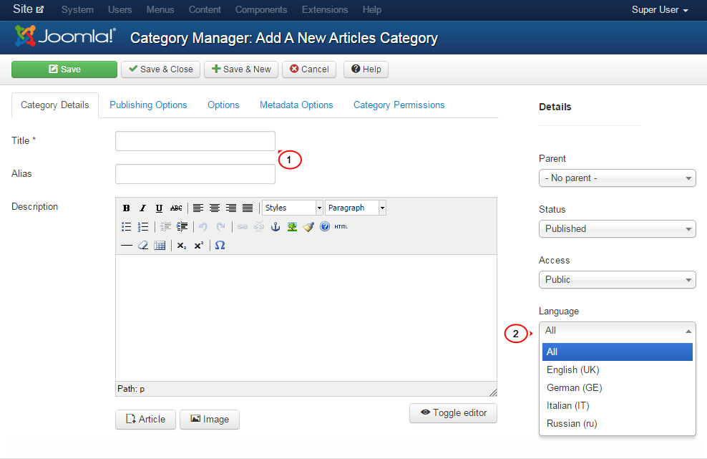Open the Components menu
707x459 pixels.
(261, 9)
